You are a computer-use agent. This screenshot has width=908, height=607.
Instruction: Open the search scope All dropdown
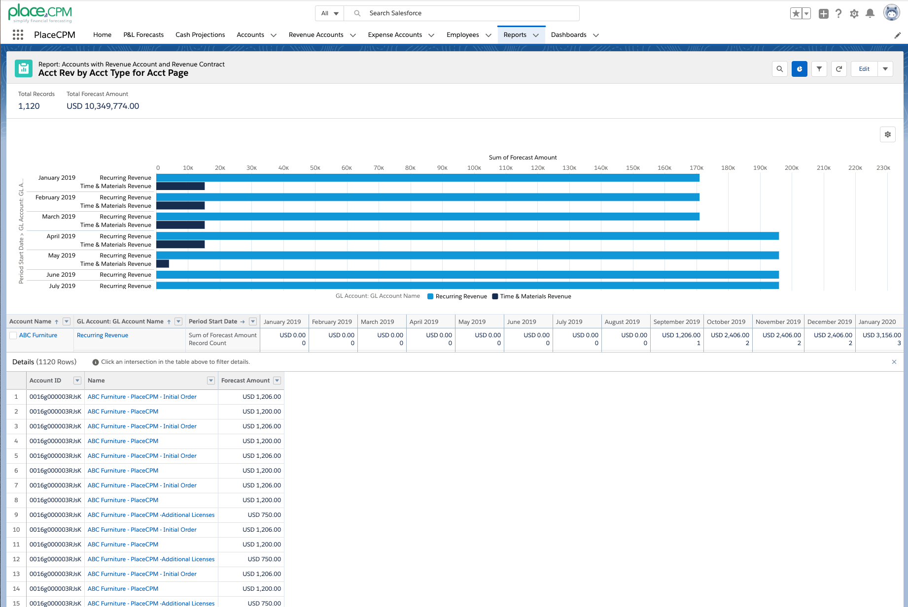[x=330, y=13]
